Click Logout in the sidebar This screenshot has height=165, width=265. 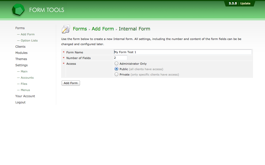(x=20, y=102)
